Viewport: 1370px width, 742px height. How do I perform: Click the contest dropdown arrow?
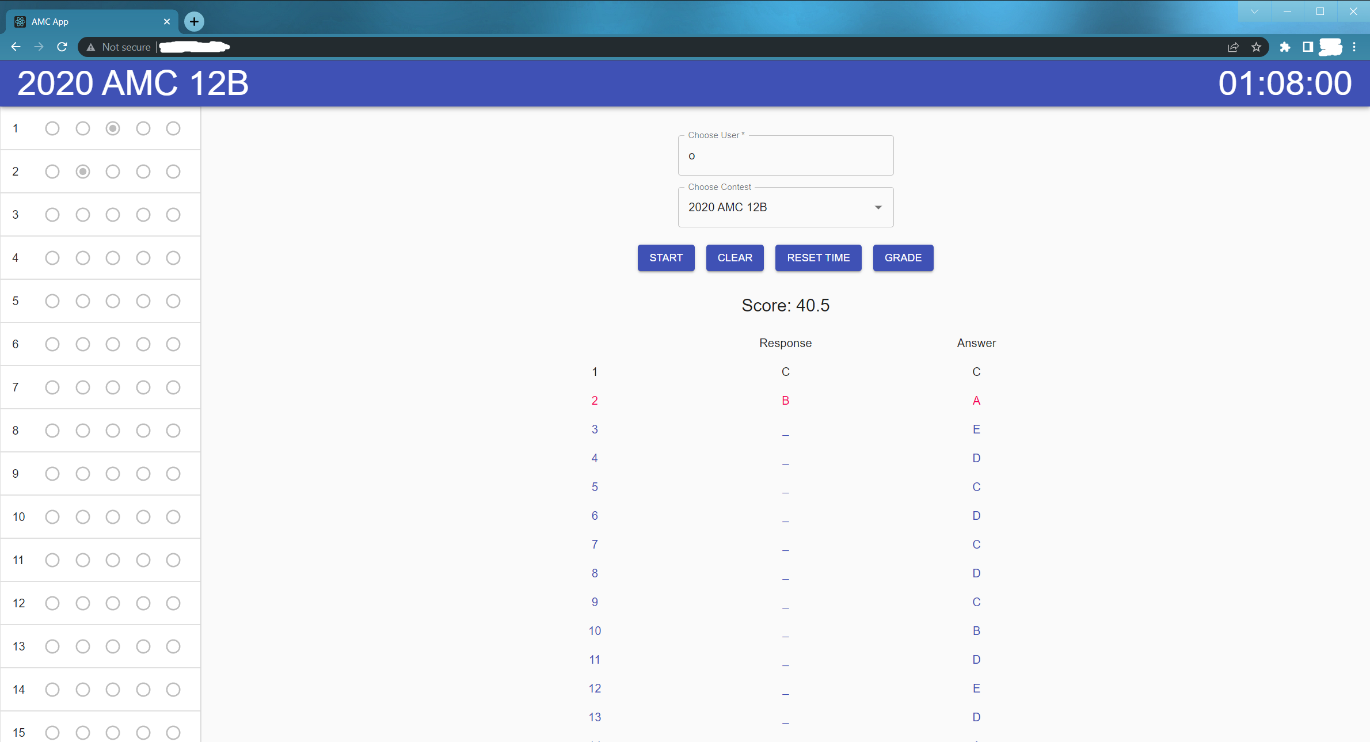878,207
